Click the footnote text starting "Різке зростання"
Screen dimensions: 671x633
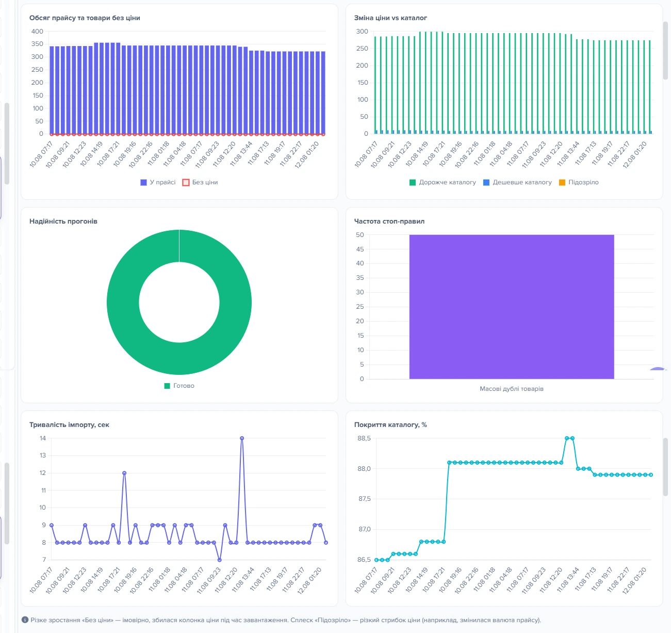(x=286, y=620)
